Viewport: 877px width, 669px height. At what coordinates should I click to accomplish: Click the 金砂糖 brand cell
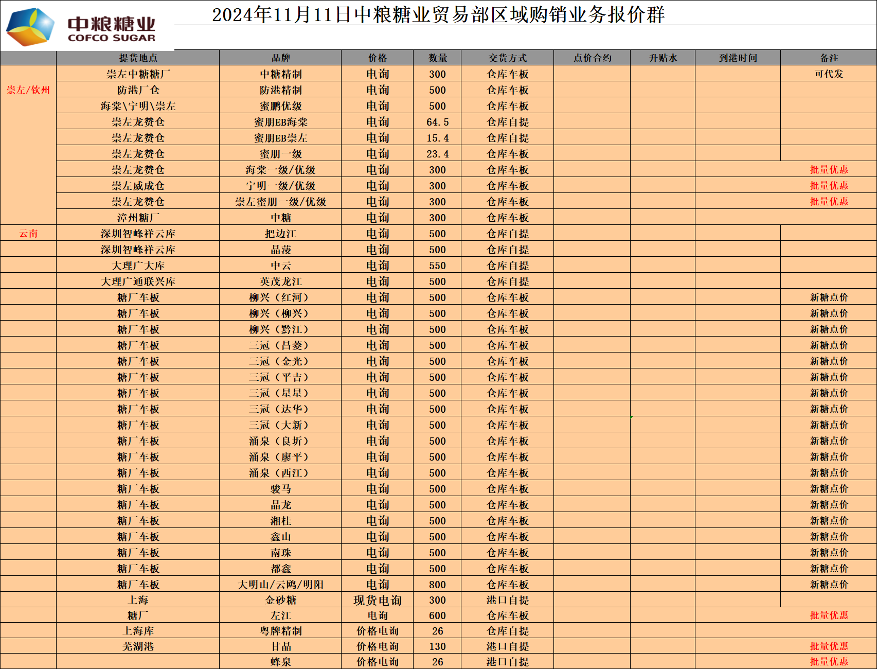[280, 600]
